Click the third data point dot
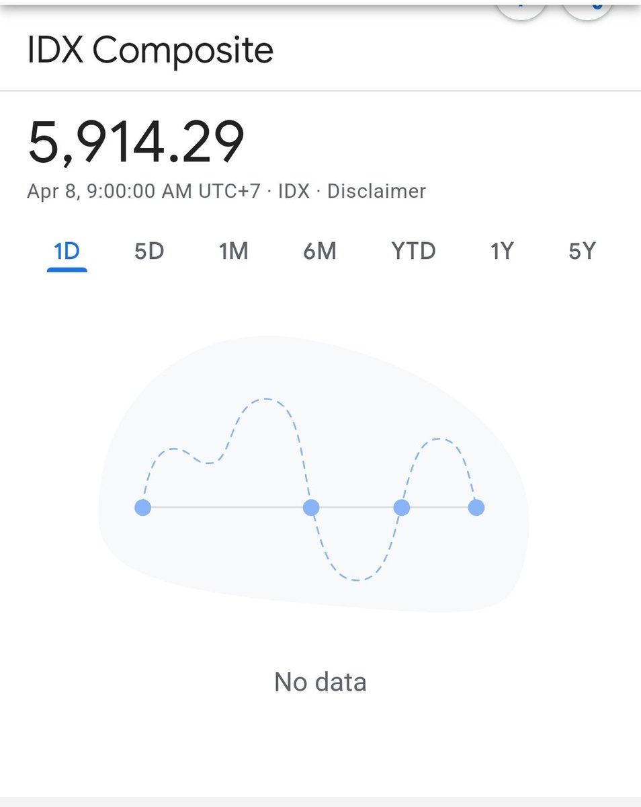 (403, 507)
